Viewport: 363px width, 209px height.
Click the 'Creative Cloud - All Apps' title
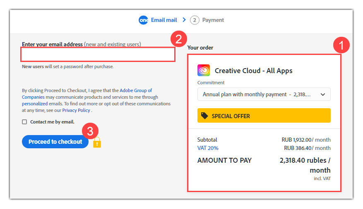pos(253,71)
